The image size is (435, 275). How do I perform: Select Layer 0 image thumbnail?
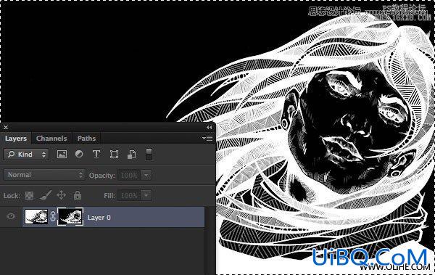(36, 217)
